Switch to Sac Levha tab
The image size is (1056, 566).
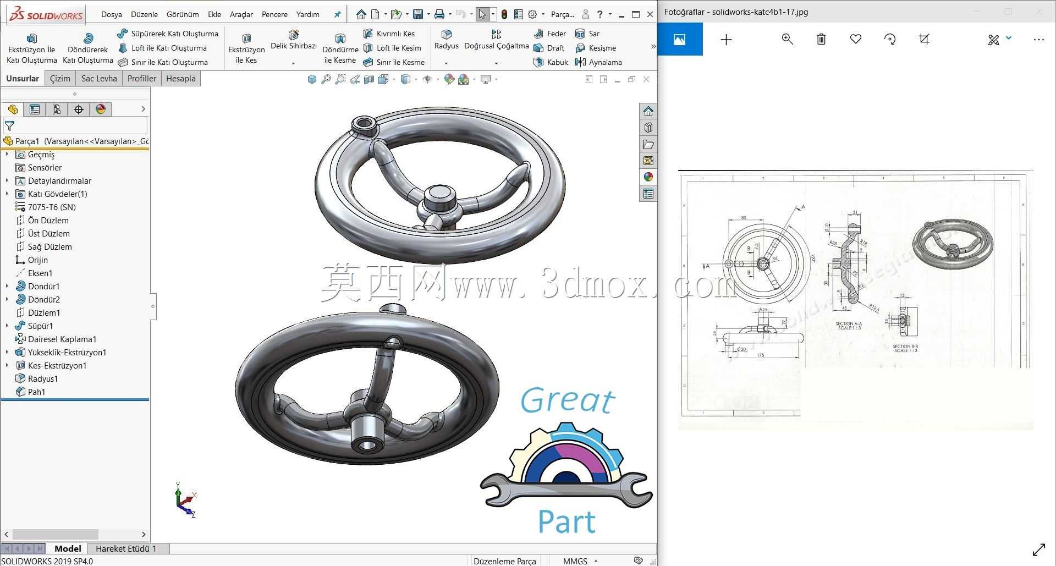(x=99, y=79)
